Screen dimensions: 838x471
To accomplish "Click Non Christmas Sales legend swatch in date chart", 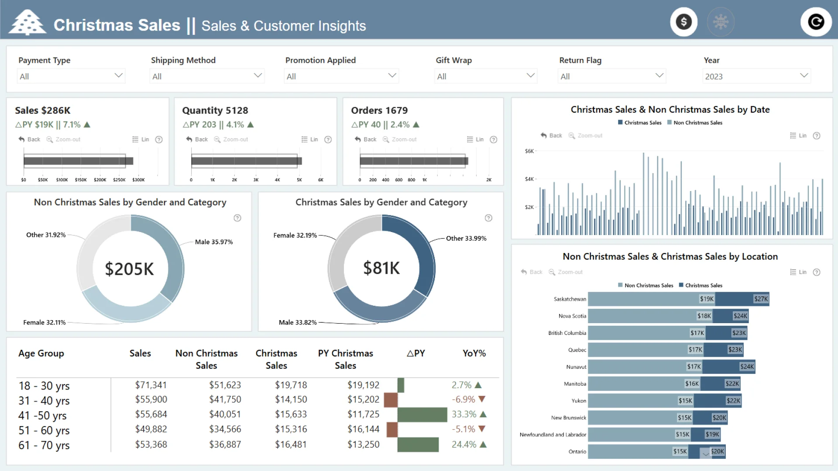I will tap(670, 123).
